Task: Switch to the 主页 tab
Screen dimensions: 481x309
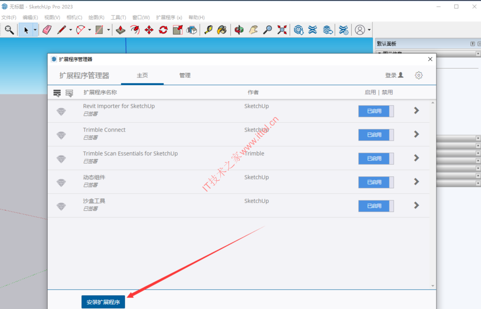Action: (142, 75)
